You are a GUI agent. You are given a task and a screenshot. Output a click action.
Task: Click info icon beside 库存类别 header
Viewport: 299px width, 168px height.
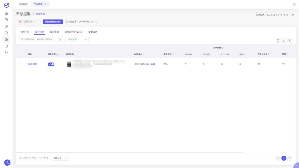[x=173, y=54]
